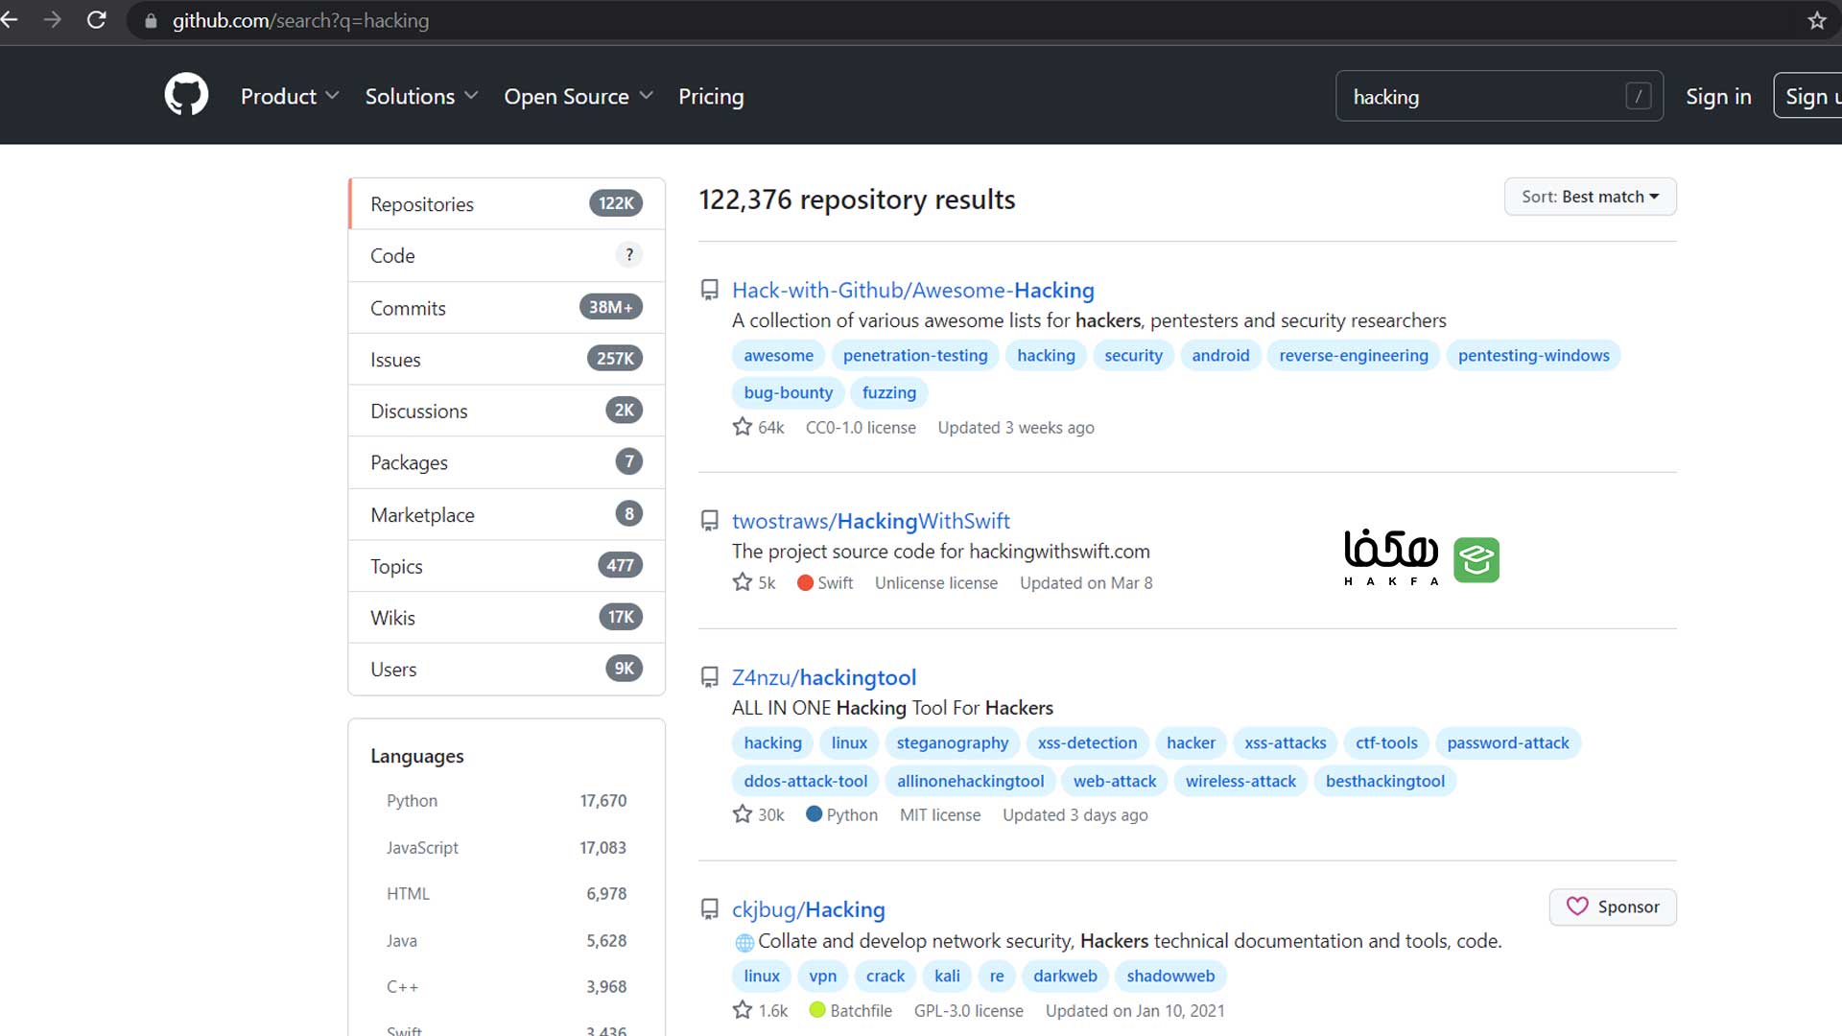Click the reverse-engineering topic tag
Image resolution: width=1842 pixels, height=1036 pixels.
(1353, 355)
